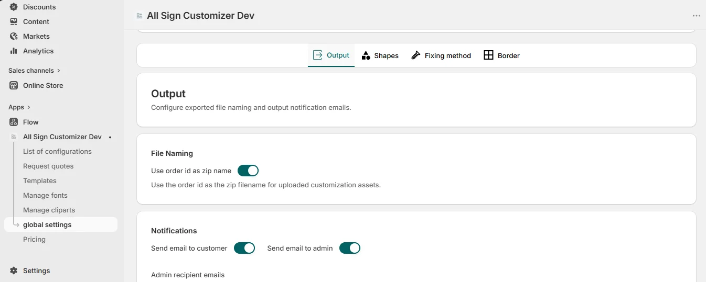The image size is (706, 282).
Task: Click the Admin recipient emails label
Action: [x=188, y=275]
